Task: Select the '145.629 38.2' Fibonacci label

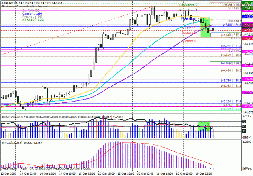Action: (231, 55)
